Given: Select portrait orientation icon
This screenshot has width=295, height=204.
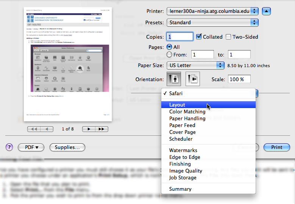Looking at the screenshot, I should [174, 79].
